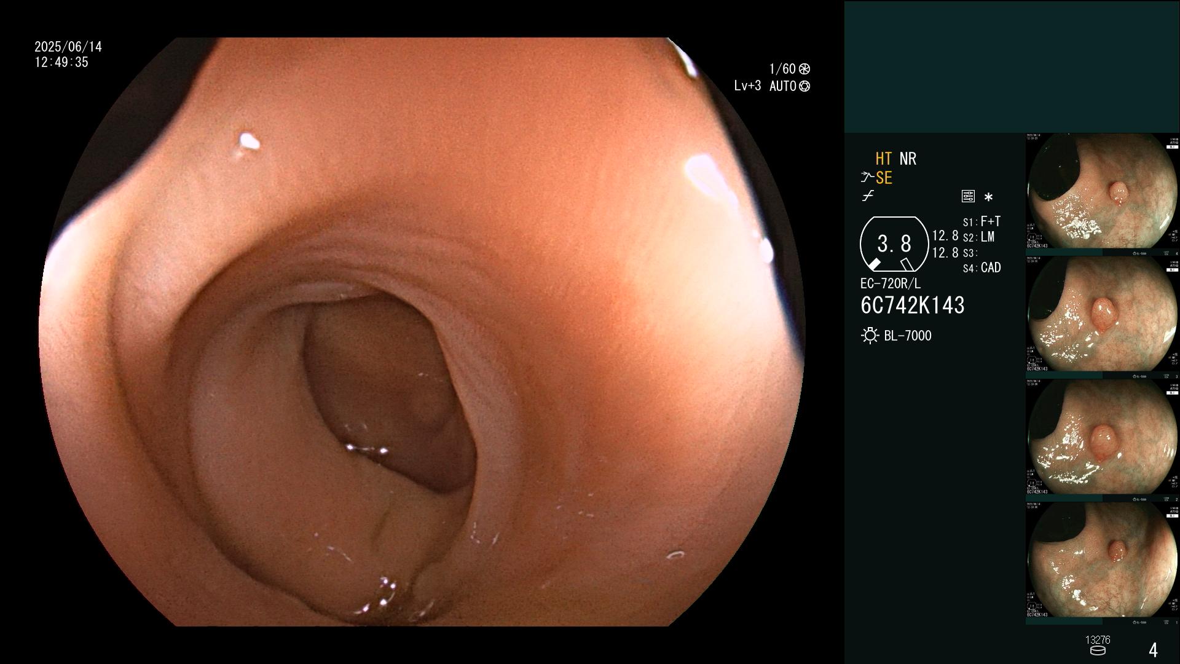
Task: Click the BL-7000 light source label
Action: click(908, 336)
